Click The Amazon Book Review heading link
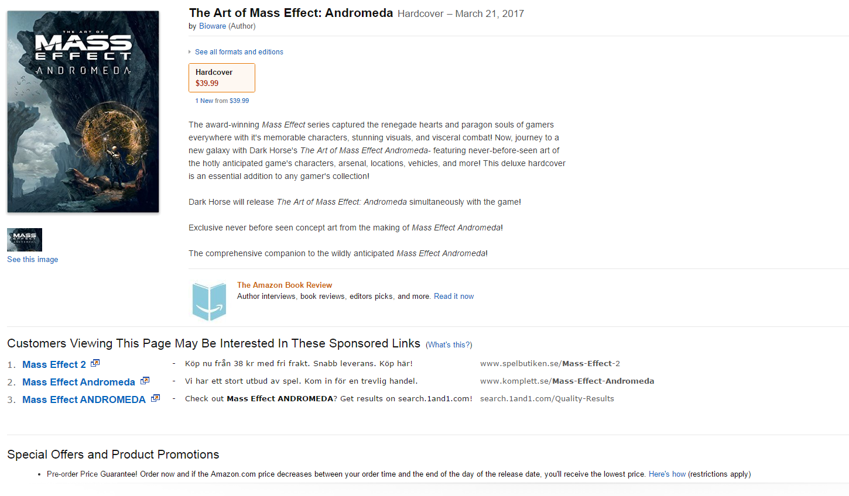 (x=285, y=285)
